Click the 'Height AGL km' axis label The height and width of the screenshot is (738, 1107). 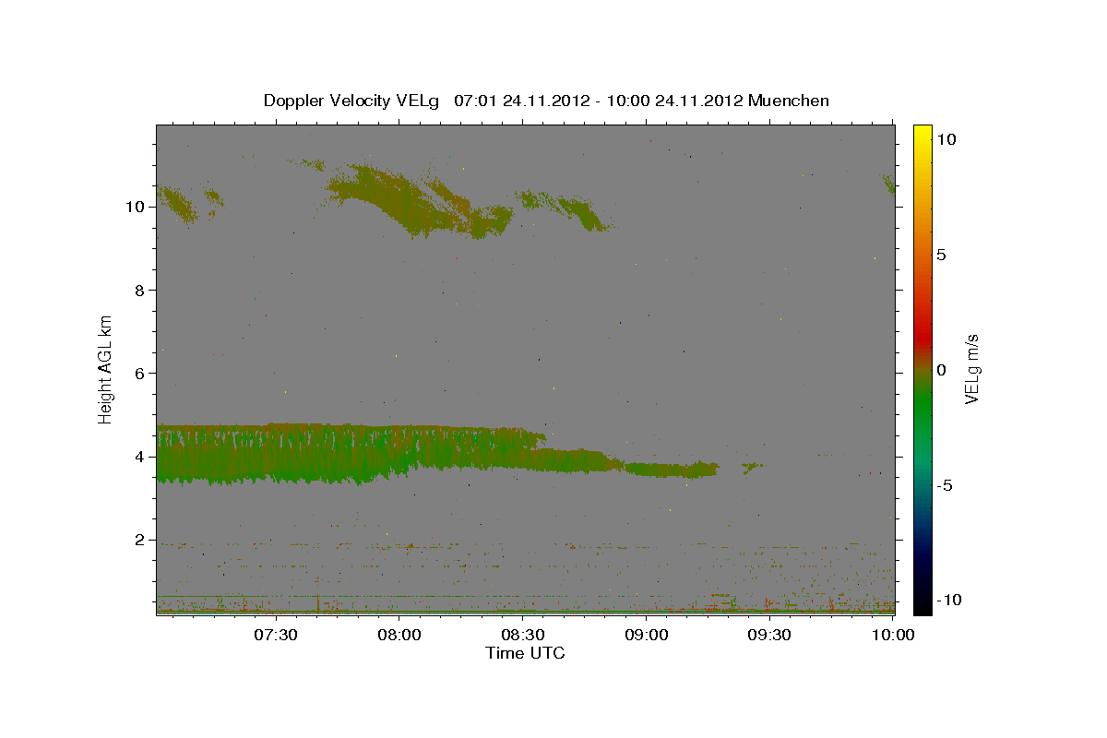106,369
